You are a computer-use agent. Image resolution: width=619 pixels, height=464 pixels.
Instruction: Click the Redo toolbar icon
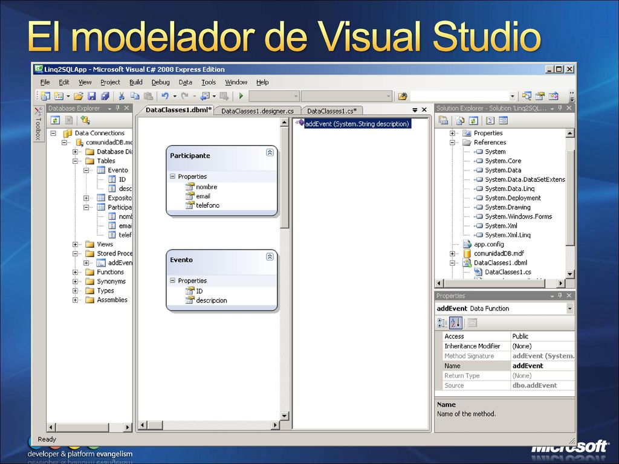pyautogui.click(x=184, y=96)
